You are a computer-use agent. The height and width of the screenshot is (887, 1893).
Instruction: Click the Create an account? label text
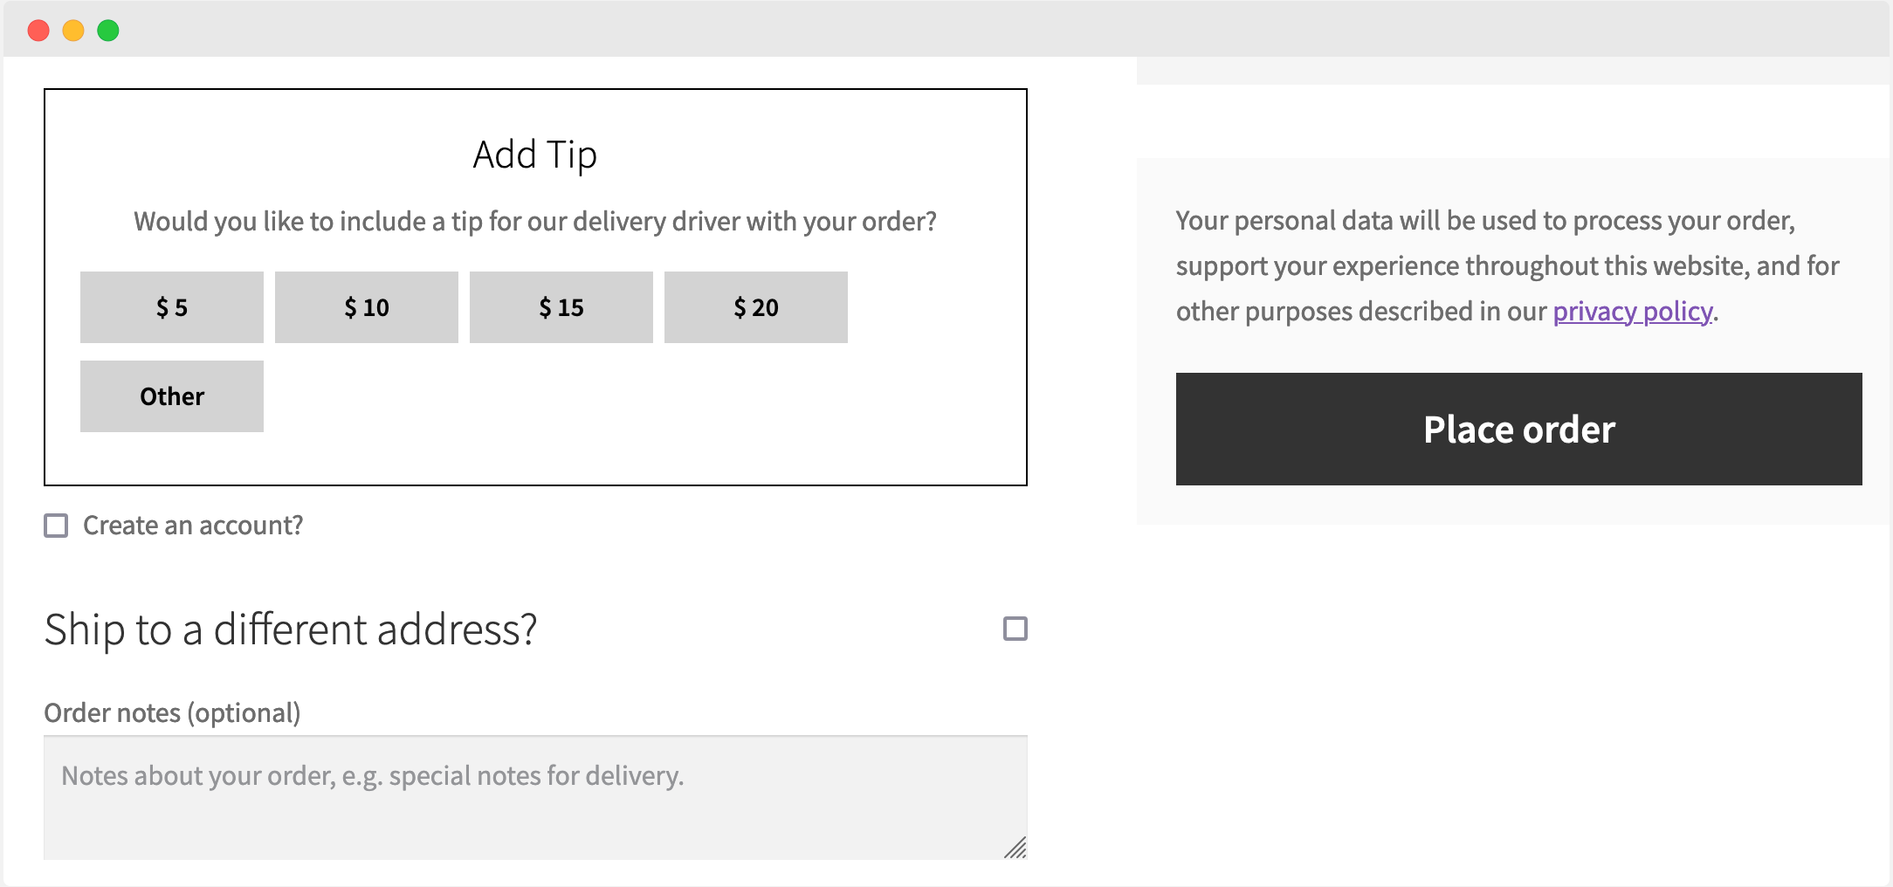[x=191, y=526]
